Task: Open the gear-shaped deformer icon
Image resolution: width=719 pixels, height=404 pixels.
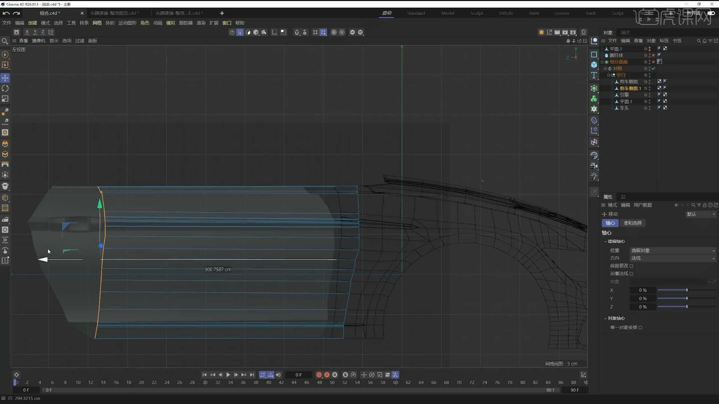Action: pyautogui.click(x=594, y=109)
